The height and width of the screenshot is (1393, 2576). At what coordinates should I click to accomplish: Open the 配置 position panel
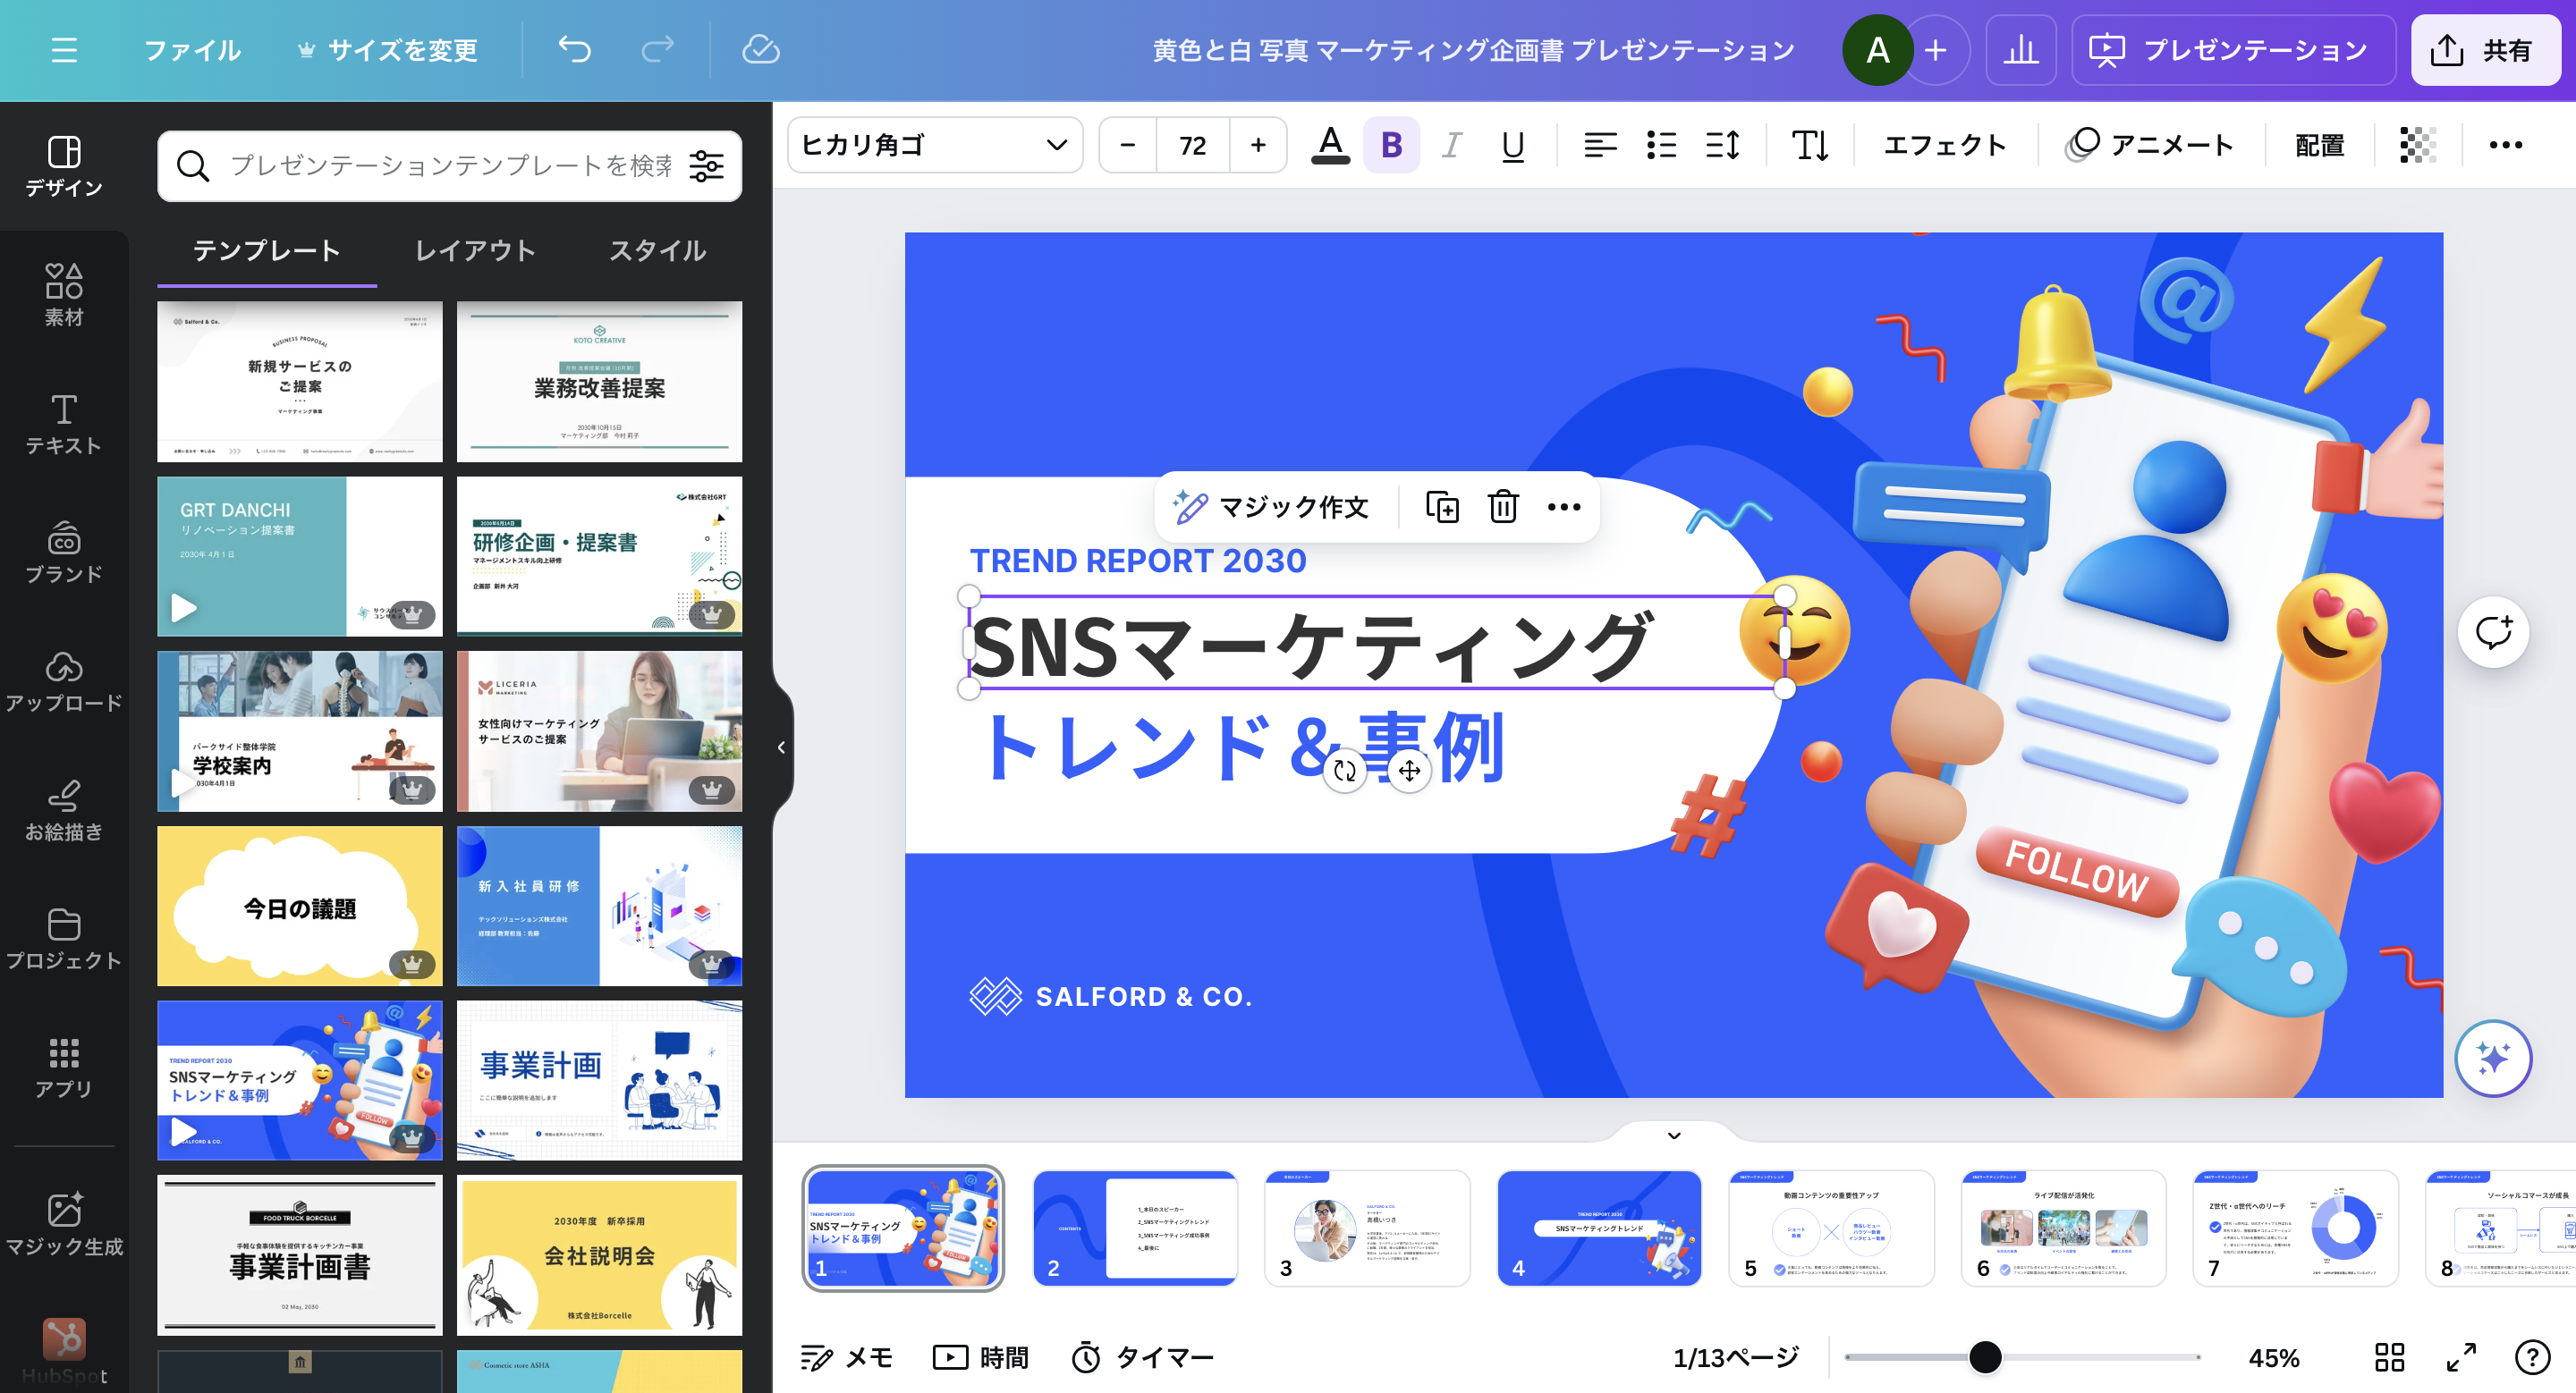click(x=2319, y=146)
